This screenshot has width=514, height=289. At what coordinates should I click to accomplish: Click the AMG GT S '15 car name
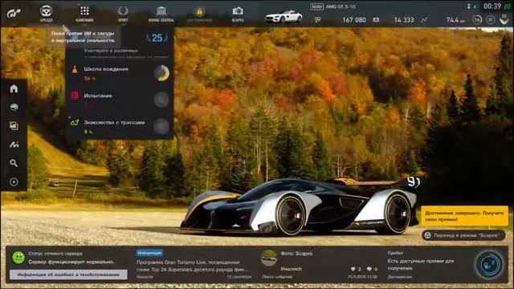point(341,6)
